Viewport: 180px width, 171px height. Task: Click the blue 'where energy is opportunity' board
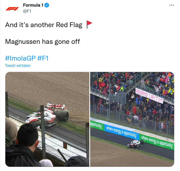point(122,132)
